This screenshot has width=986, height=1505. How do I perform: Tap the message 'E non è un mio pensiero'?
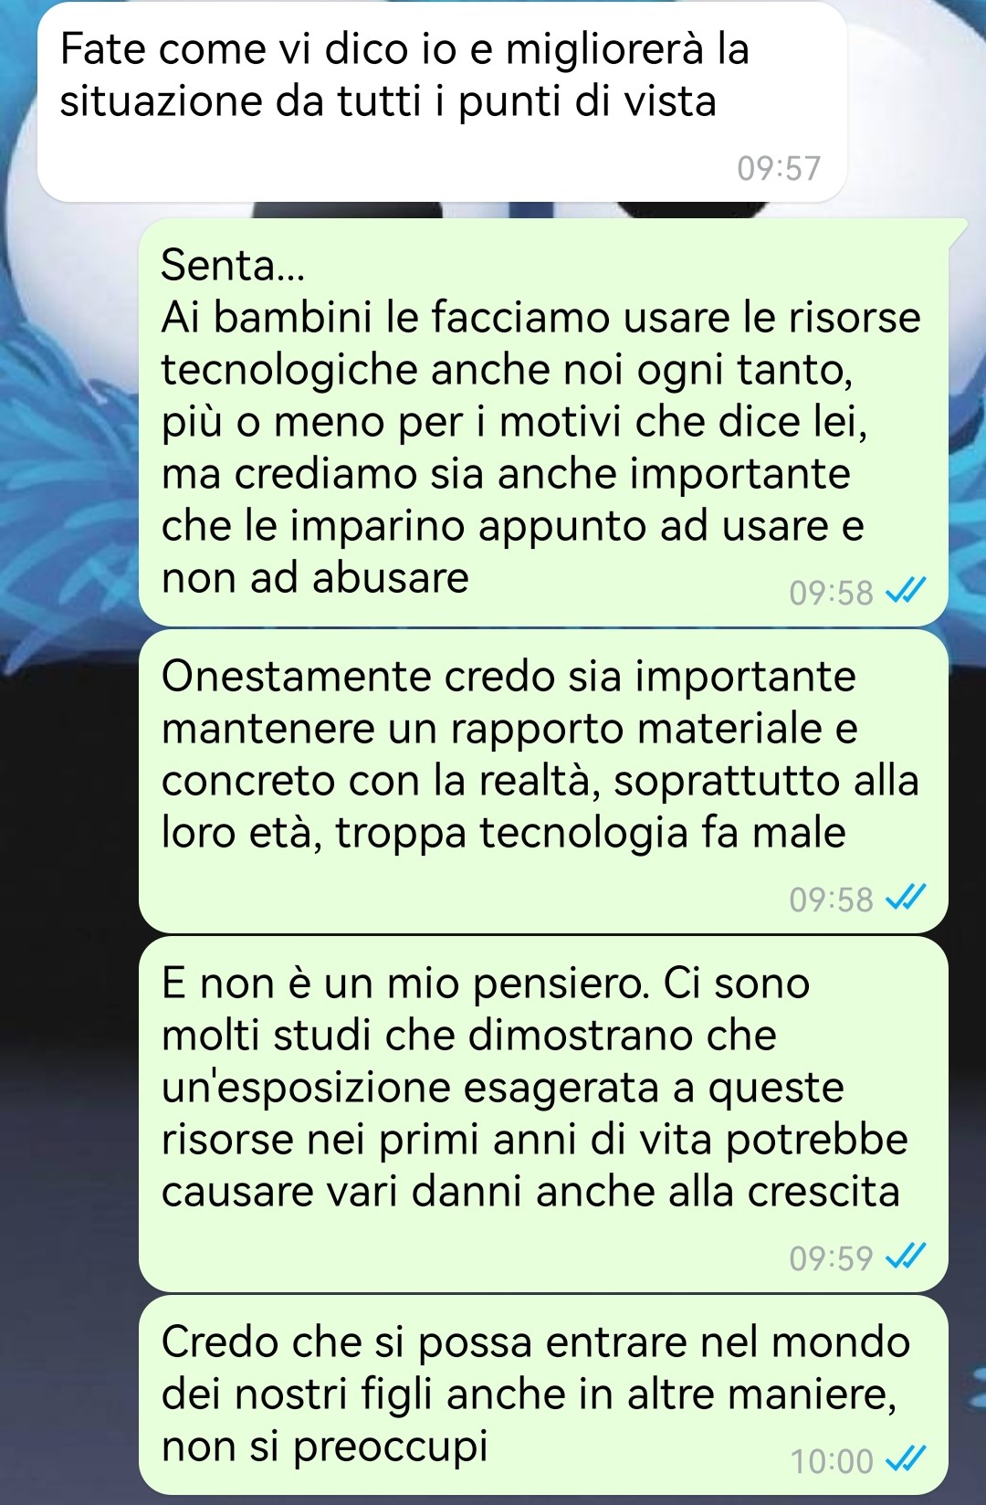click(543, 1114)
